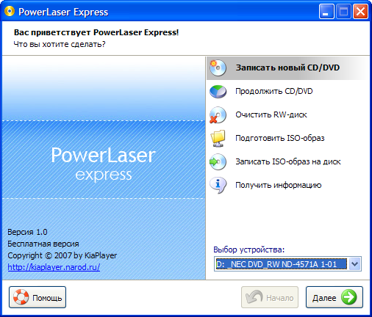Screen dimensions: 372x317
Task: Click the PowerLaser title bar app icon
Action: (10, 12)
